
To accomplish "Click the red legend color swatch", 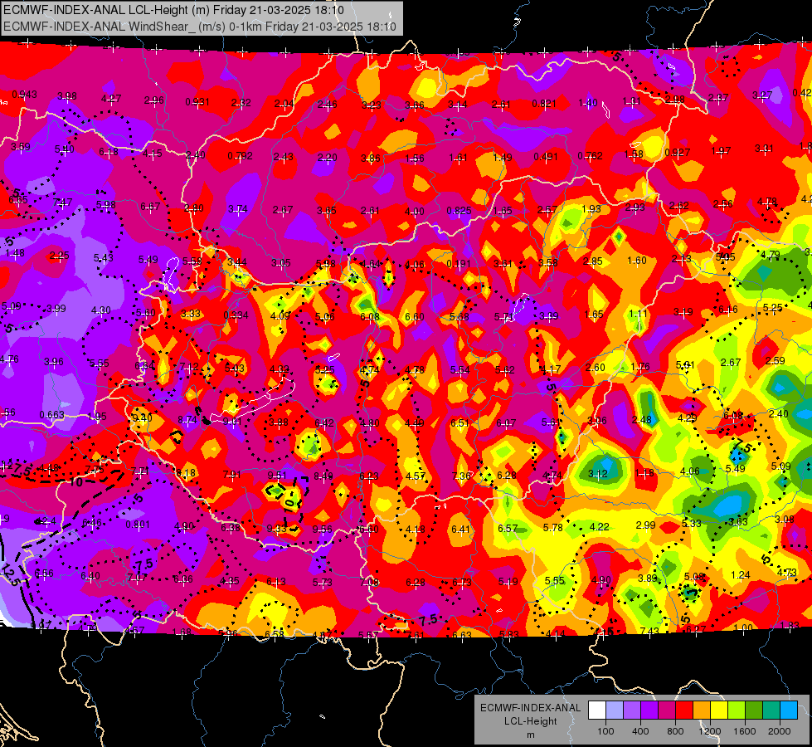I will 684,710.
